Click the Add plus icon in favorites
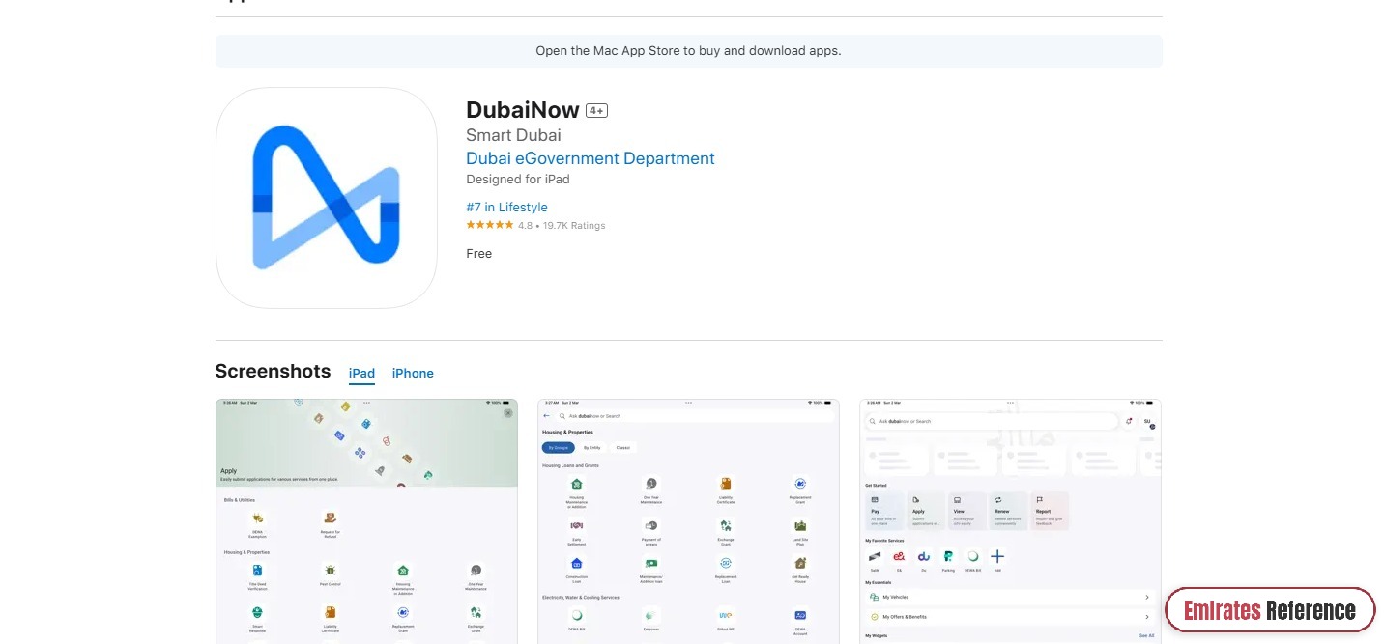 coord(997,557)
